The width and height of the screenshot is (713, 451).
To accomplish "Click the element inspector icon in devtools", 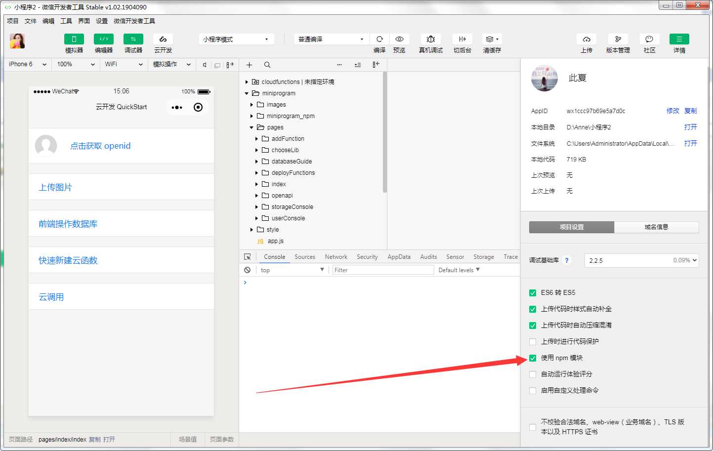I will [248, 257].
